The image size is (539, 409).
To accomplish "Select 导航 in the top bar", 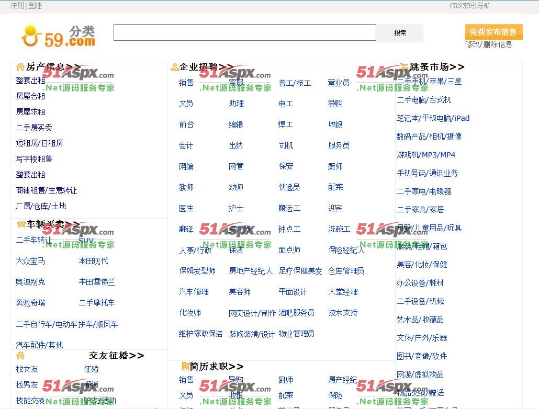I will (x=484, y=6).
